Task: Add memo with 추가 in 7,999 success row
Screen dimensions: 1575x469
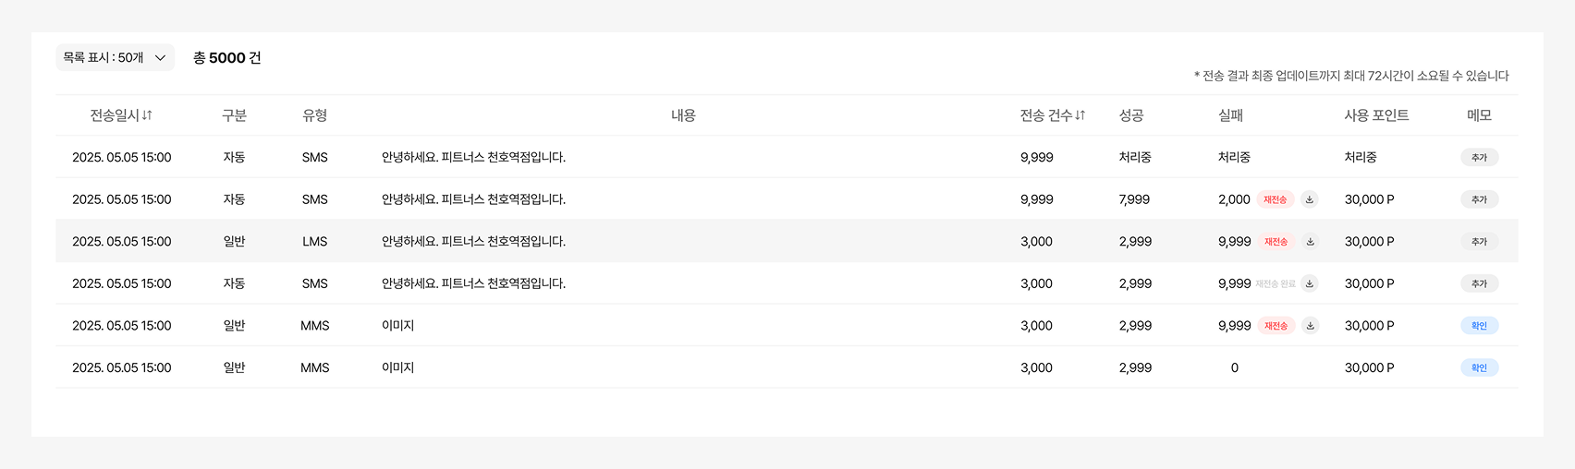Action: [x=1479, y=199]
